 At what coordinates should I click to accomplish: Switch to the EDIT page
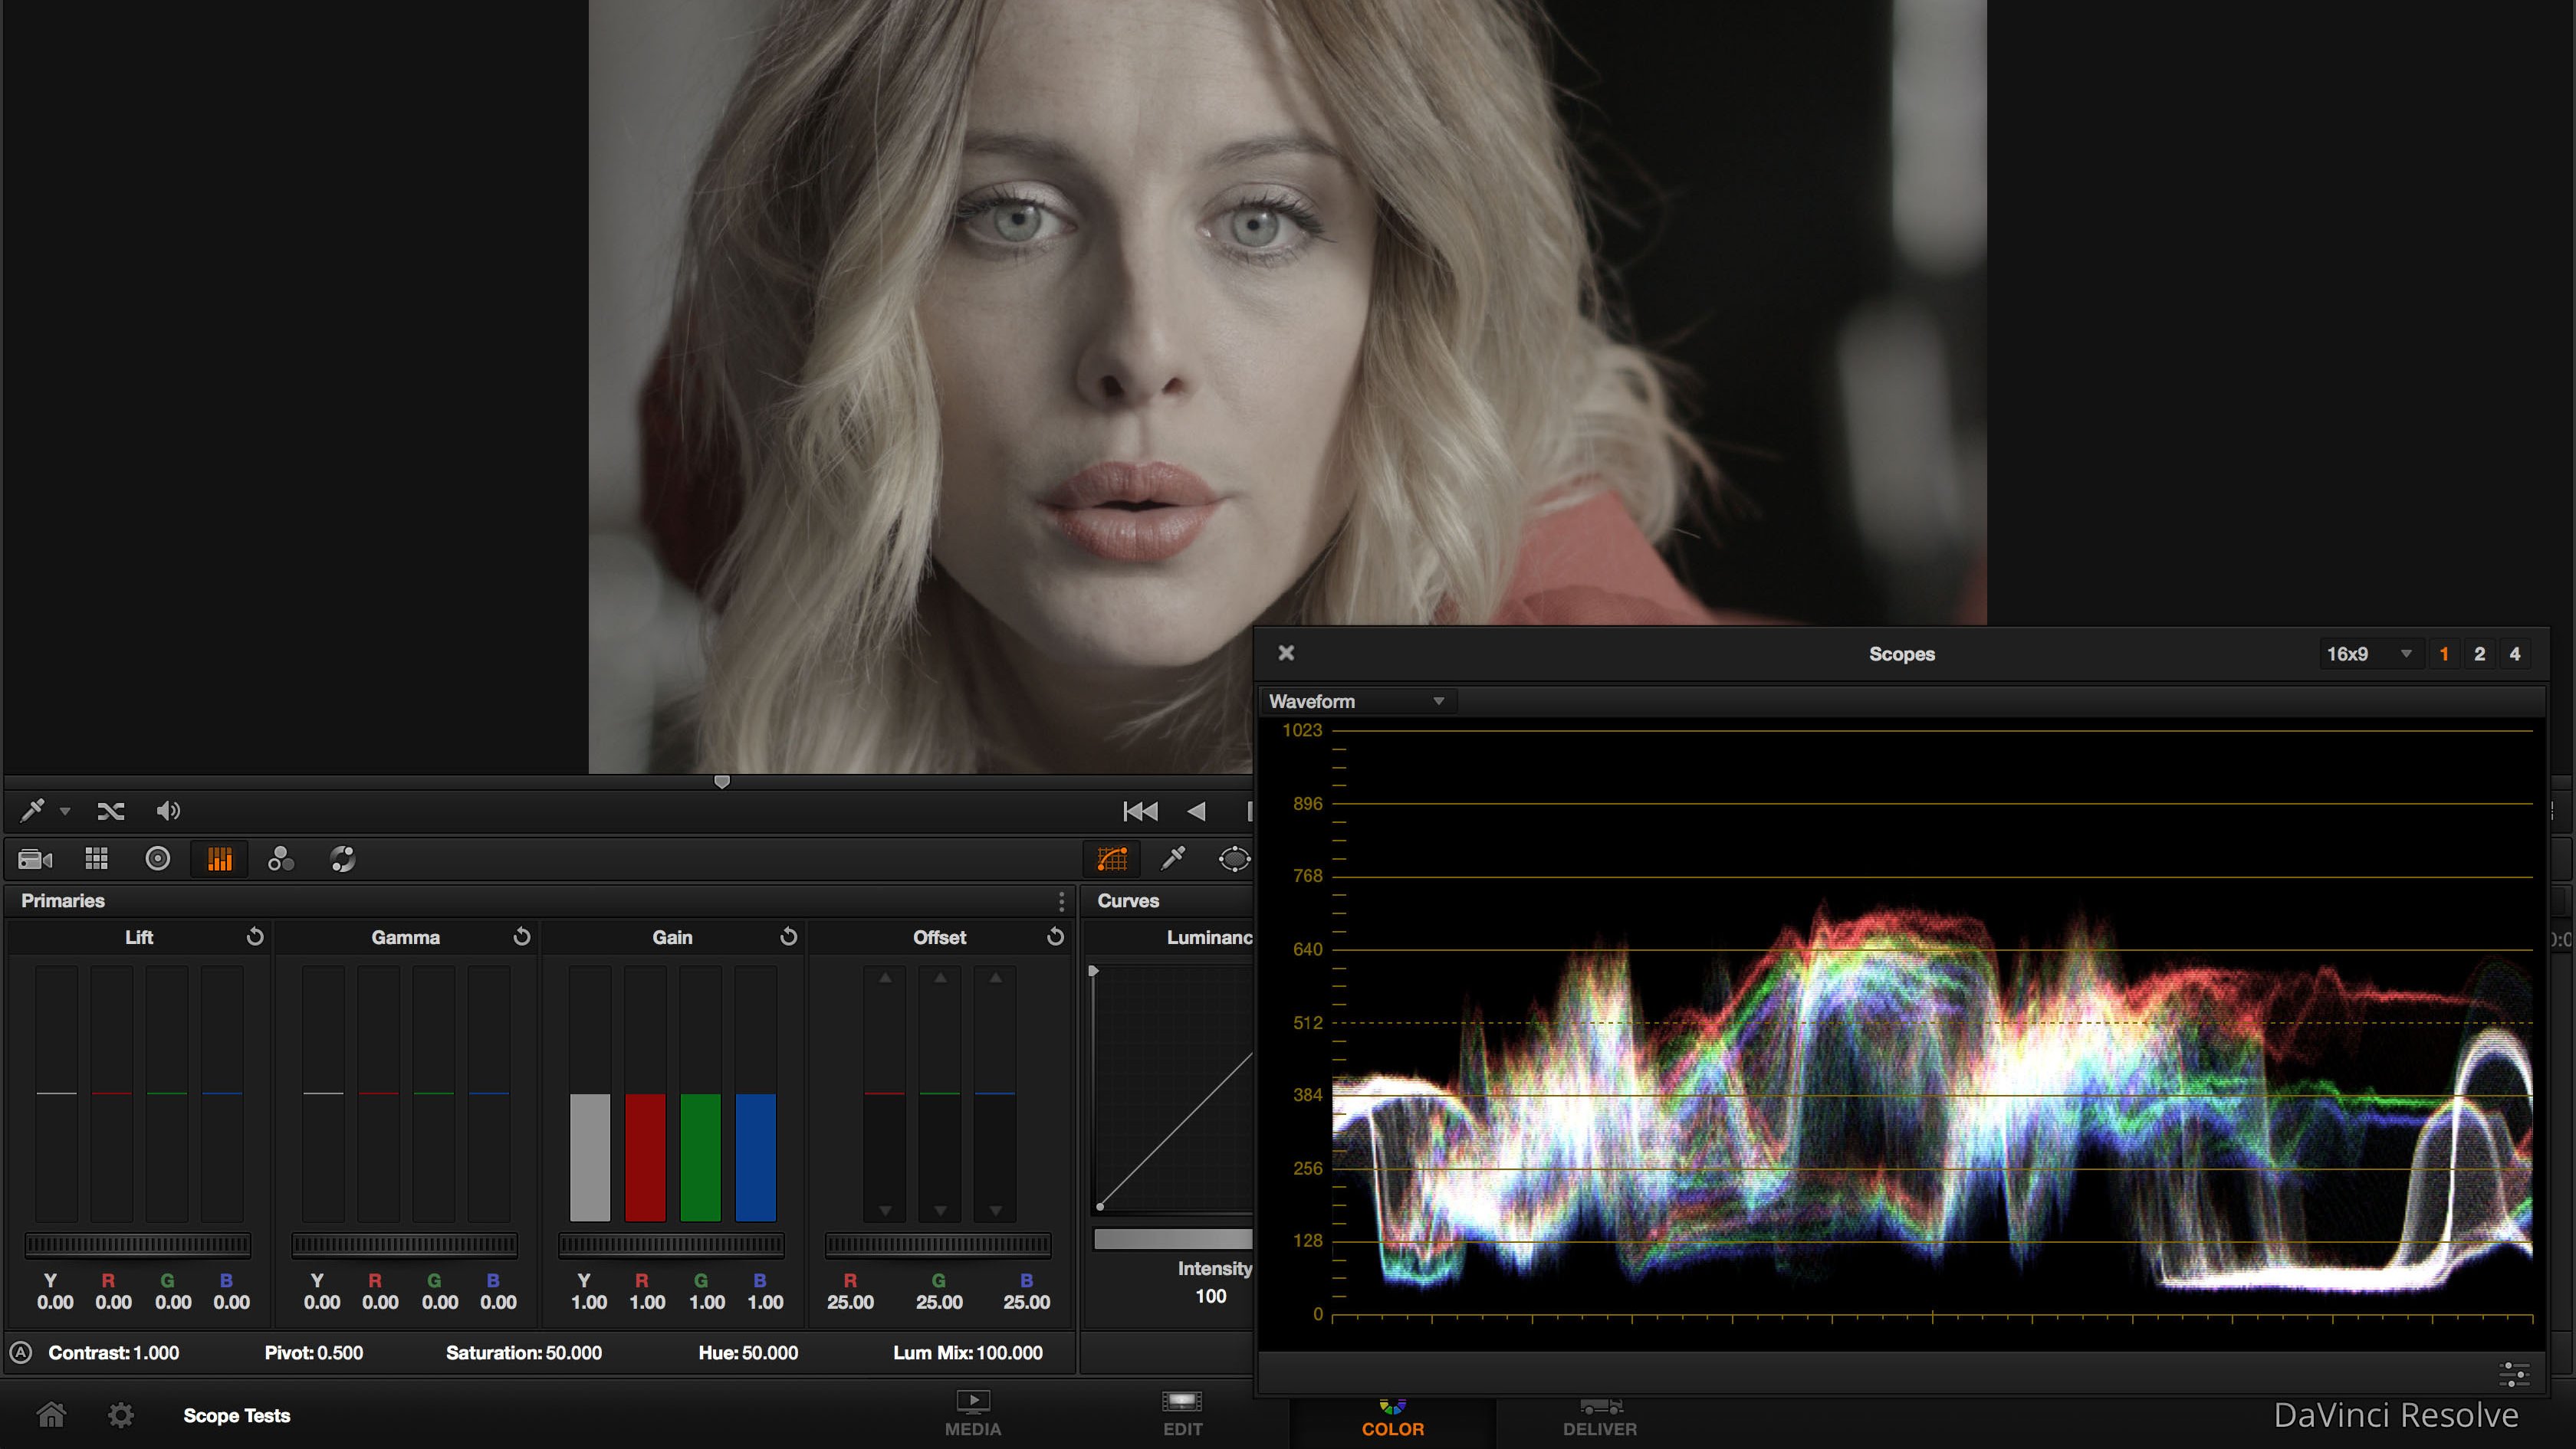click(1182, 1414)
